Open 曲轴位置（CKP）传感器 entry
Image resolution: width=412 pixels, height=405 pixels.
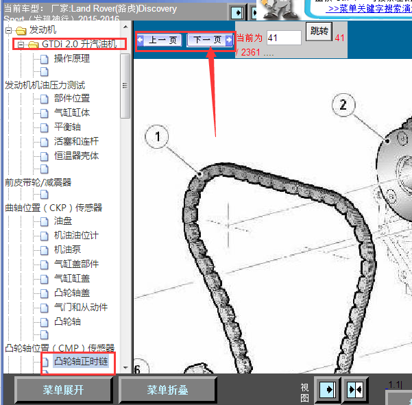tap(53, 208)
